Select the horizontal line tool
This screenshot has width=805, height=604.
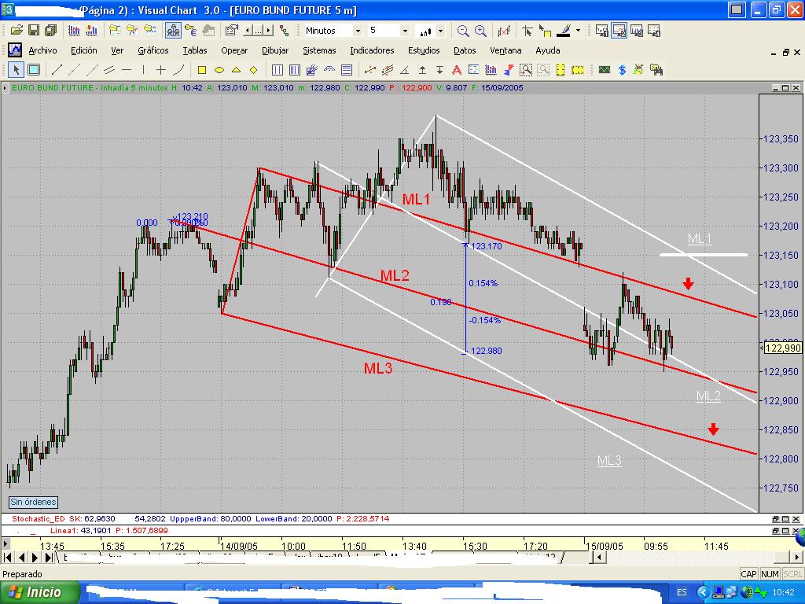click(127, 69)
